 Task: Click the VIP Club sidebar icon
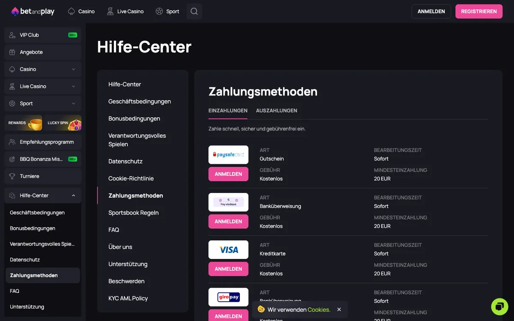point(12,35)
